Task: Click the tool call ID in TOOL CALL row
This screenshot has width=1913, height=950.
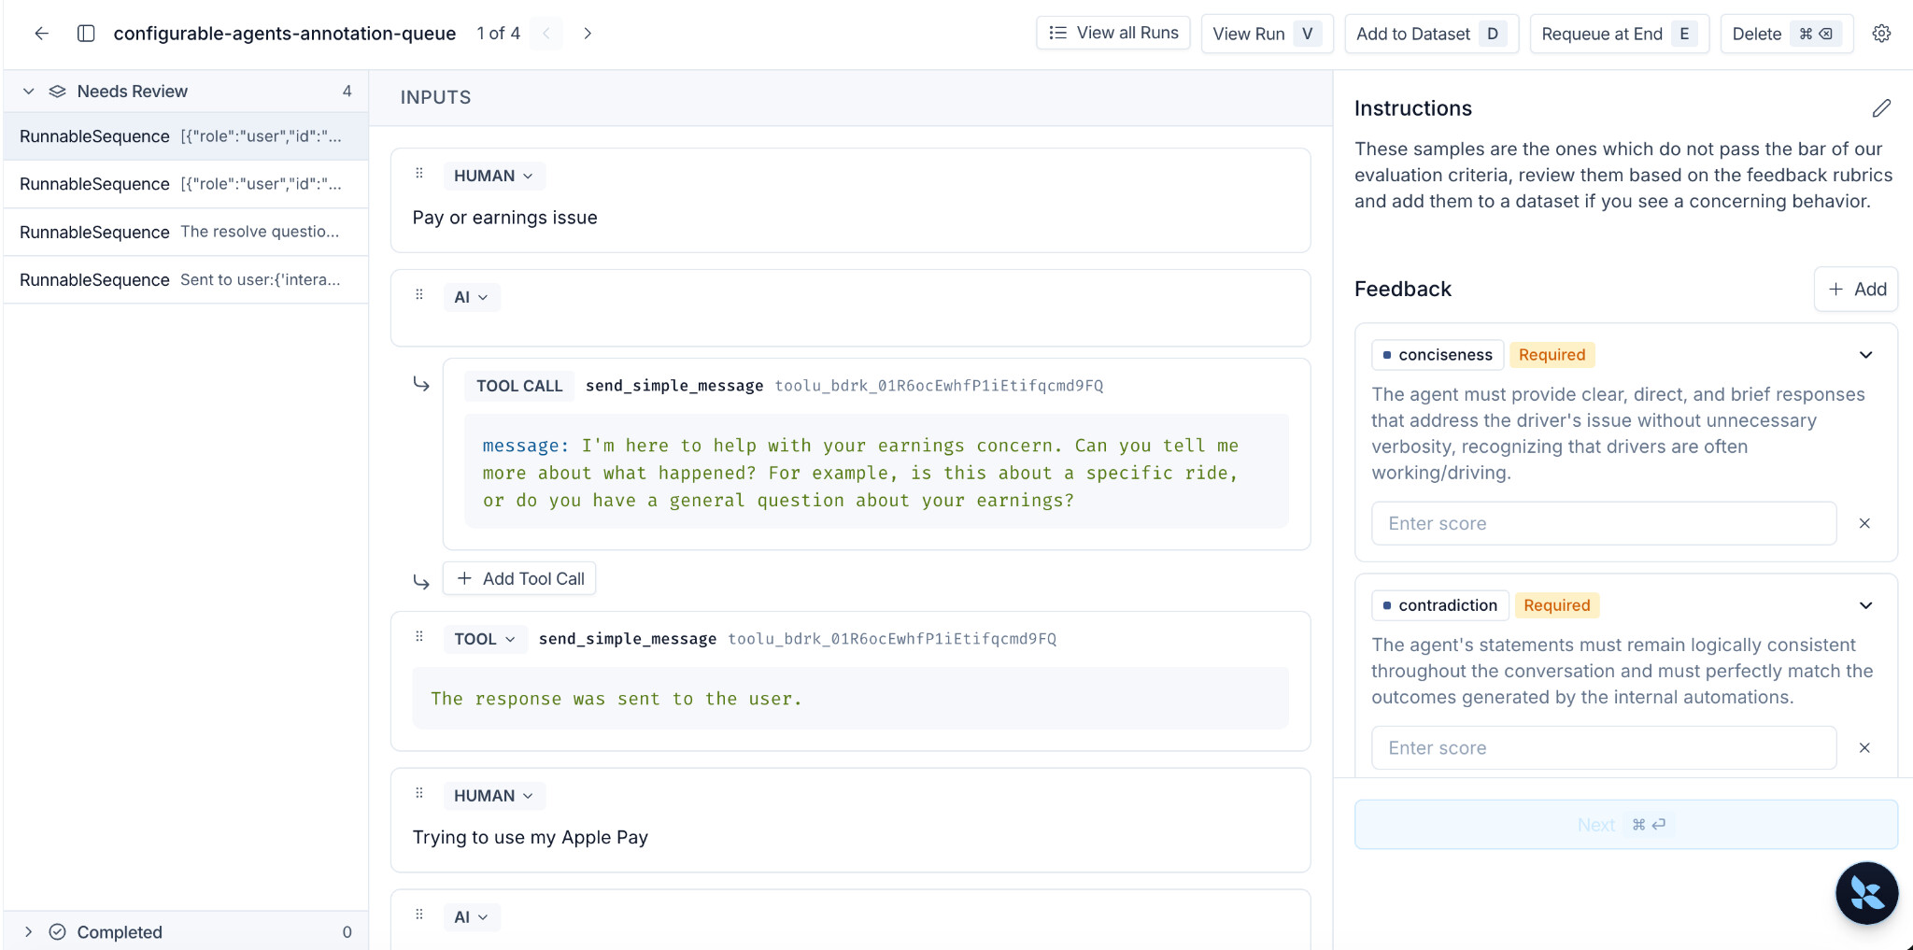Action: [939, 386]
